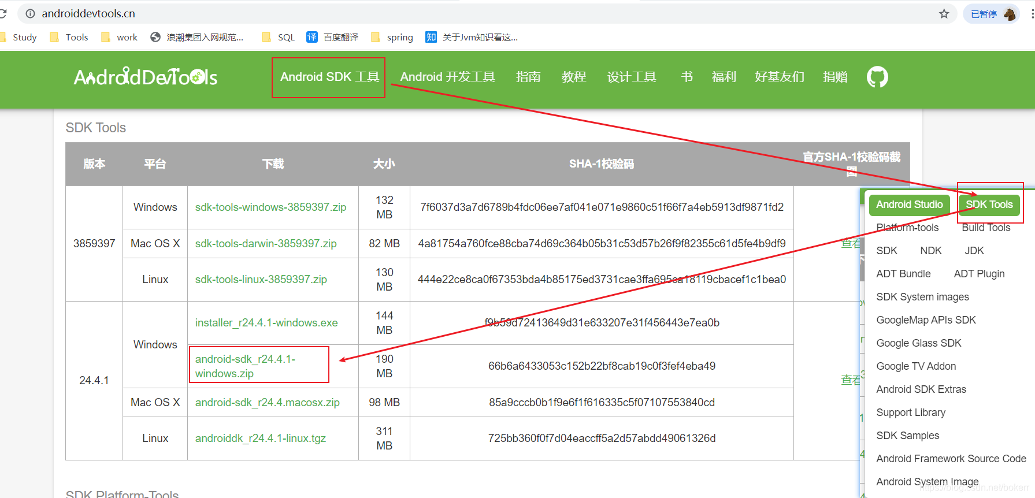Open the Tools bookmark folder

coord(69,38)
